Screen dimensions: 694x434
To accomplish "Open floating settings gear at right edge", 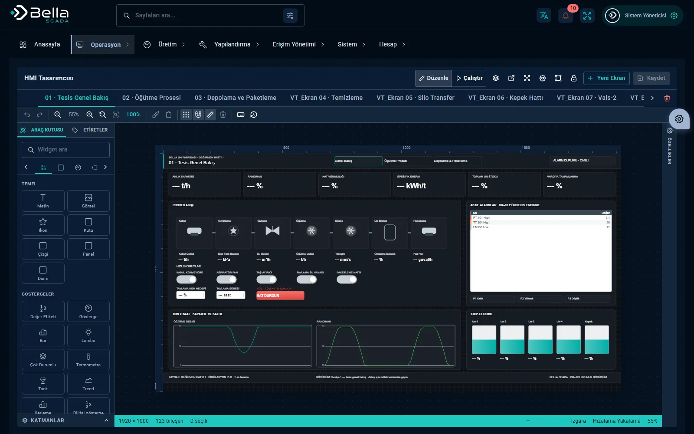I will [x=679, y=119].
